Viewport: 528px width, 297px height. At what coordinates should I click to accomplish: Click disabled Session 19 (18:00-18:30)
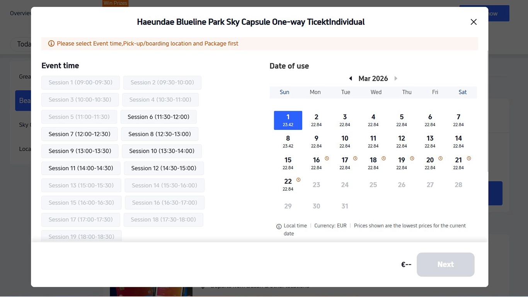(81, 237)
